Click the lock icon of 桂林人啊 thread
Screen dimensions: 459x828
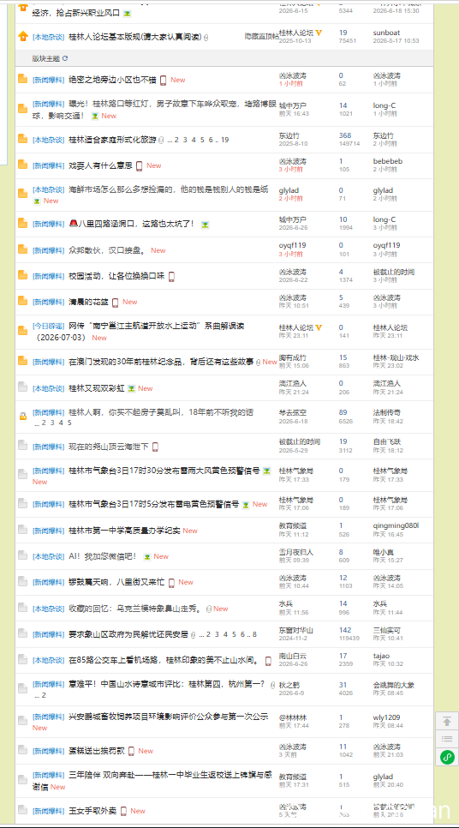click(x=22, y=417)
